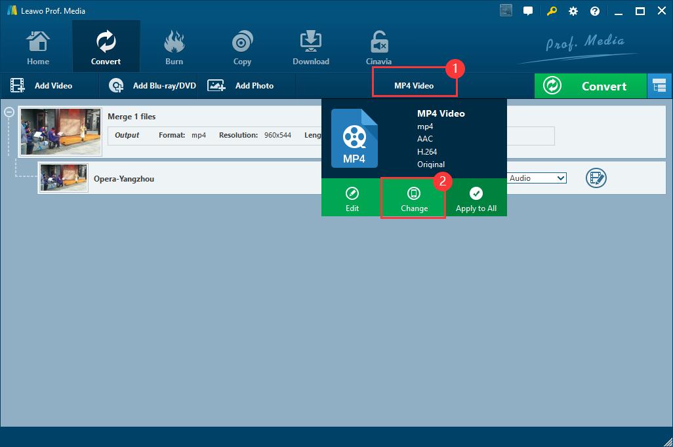Screen dimensions: 673x447
Task: Click the yellow key registration icon
Action: coord(552,11)
